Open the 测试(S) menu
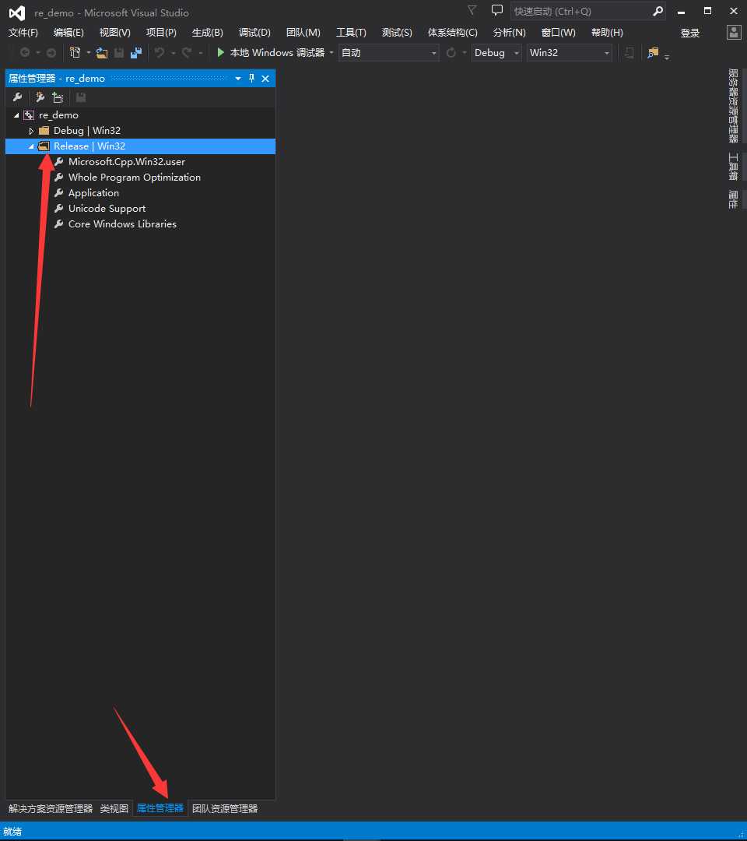This screenshot has width=747, height=841. pos(397,33)
